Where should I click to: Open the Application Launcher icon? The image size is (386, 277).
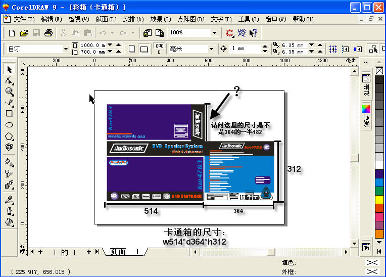click(230, 33)
